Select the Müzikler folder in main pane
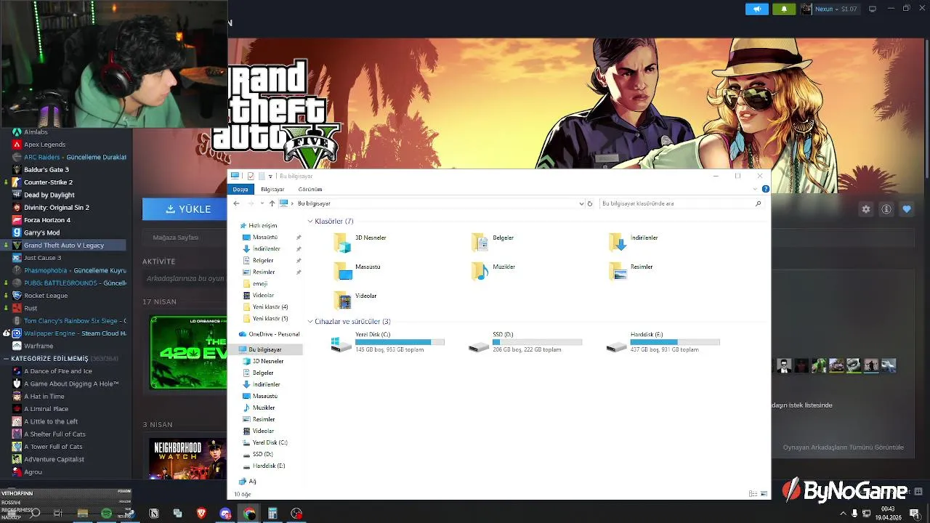The image size is (930, 523). [x=494, y=272]
